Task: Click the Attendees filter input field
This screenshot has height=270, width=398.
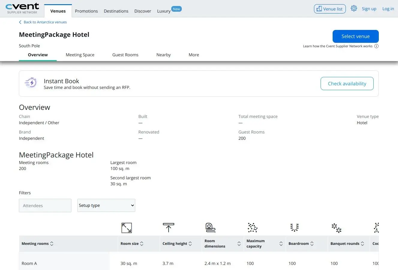Action: 45,205
